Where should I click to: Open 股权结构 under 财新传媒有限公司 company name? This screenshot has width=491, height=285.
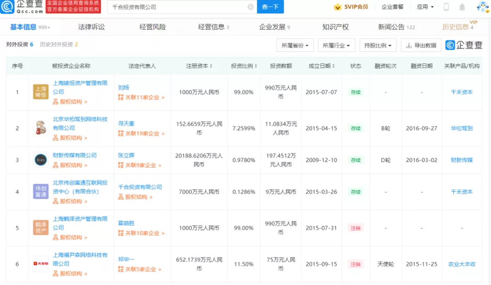pos(70,165)
